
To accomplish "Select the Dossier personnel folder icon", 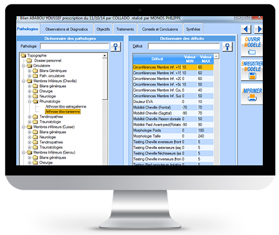I will (29, 60).
